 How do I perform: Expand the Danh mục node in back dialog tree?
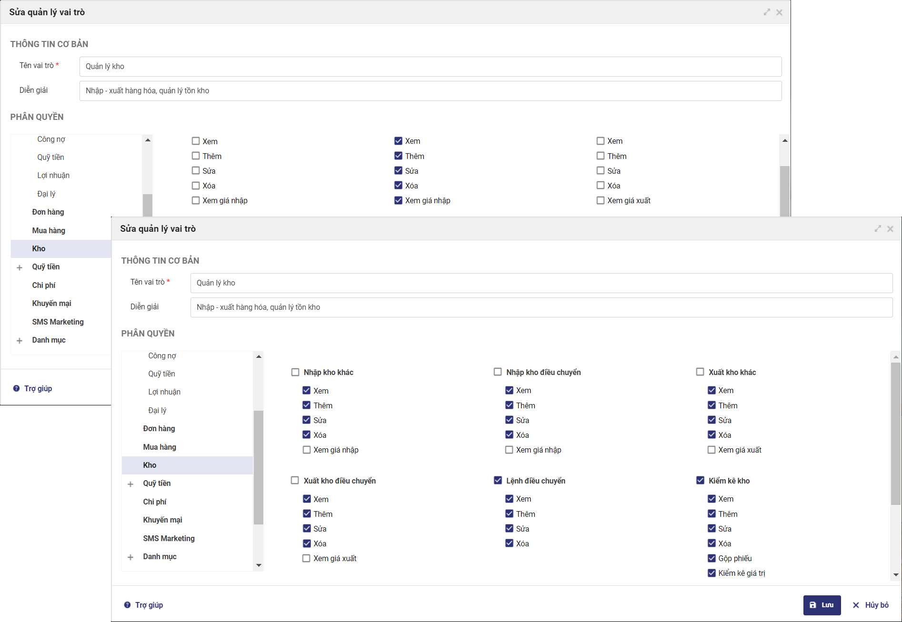(20, 341)
